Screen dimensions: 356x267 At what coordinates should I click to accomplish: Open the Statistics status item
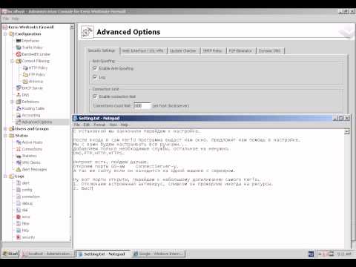(x=26, y=156)
